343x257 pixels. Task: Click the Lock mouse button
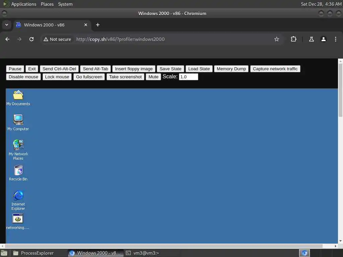pyautogui.click(x=57, y=77)
